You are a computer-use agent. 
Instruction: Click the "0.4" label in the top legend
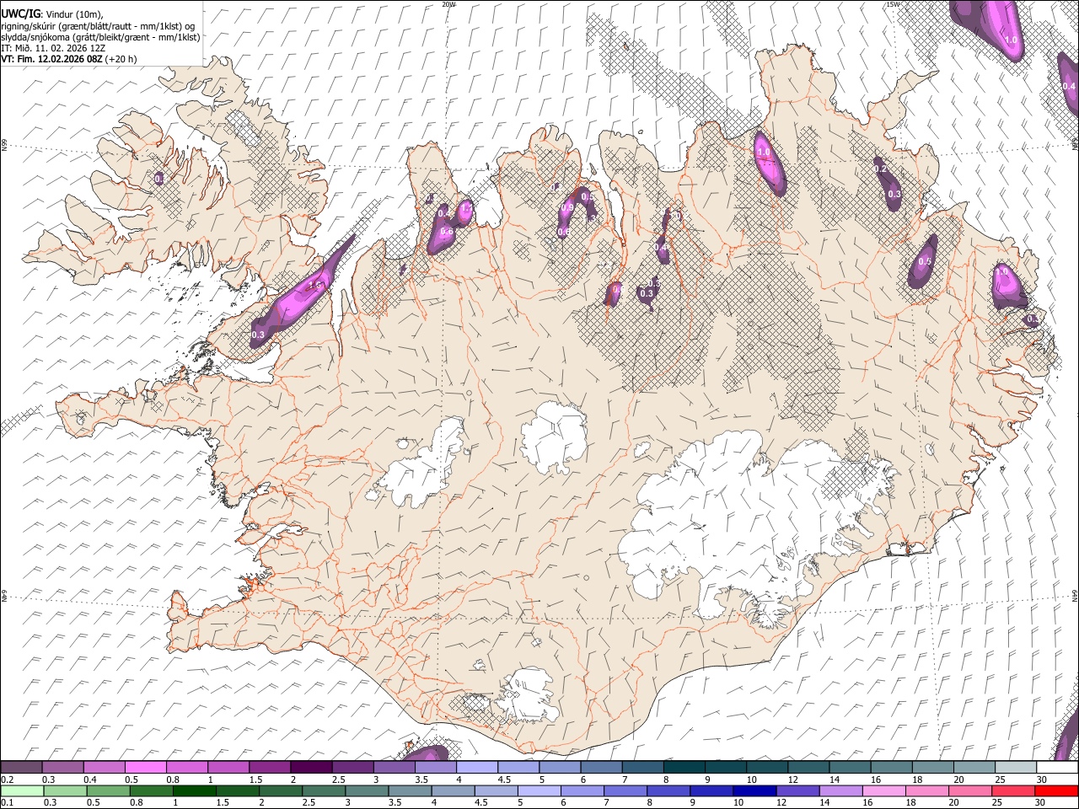pos(89,780)
